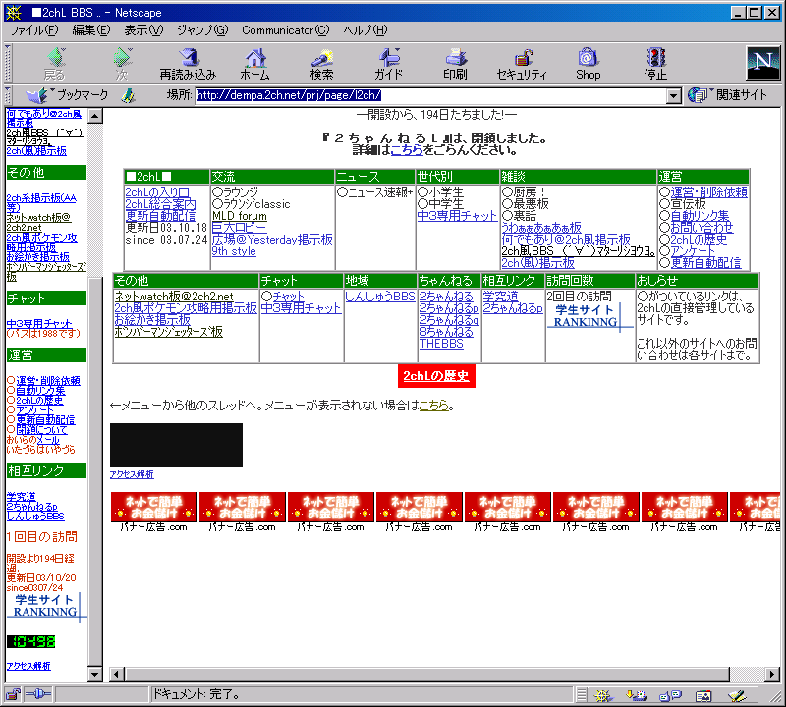Open the Communicator(C) menu
Screen dimensions: 786x707
(x=285, y=30)
